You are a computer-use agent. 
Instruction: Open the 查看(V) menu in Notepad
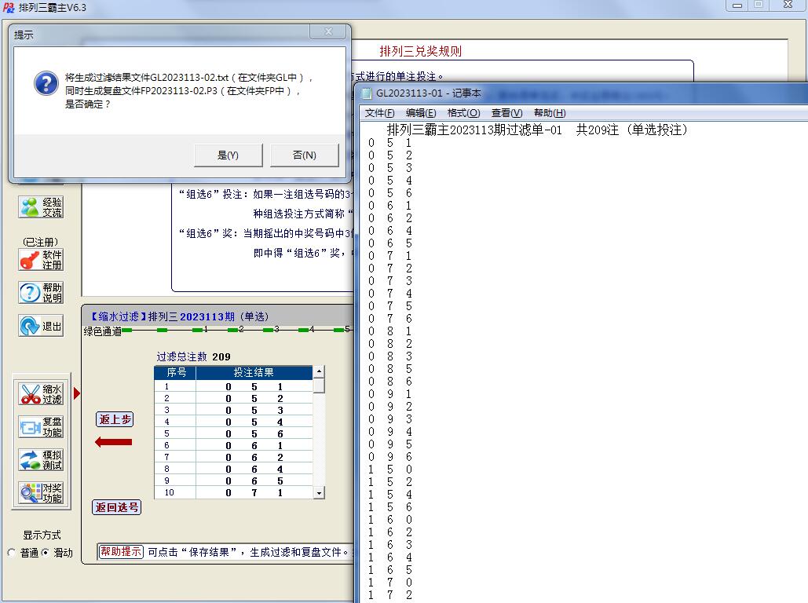(506, 113)
